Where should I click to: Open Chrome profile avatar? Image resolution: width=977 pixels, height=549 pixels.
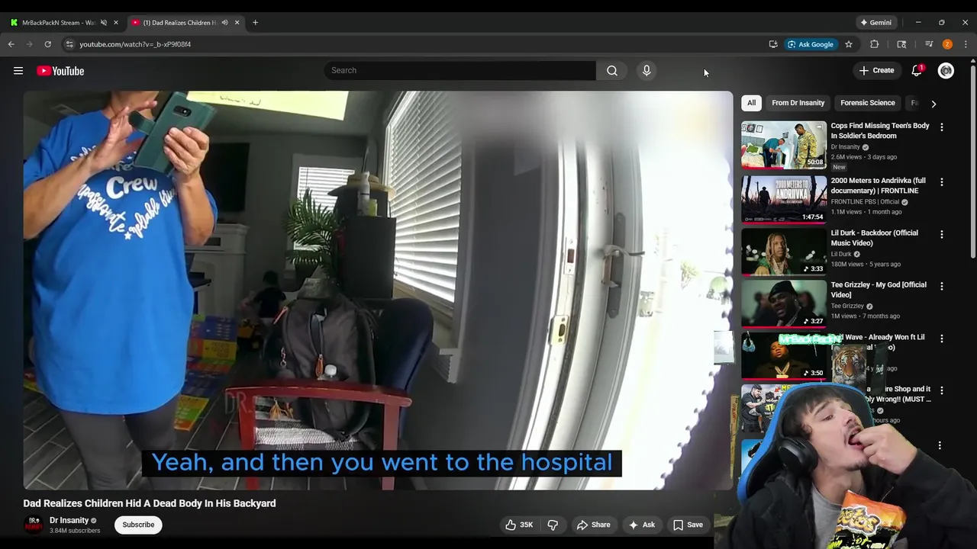[x=947, y=44]
